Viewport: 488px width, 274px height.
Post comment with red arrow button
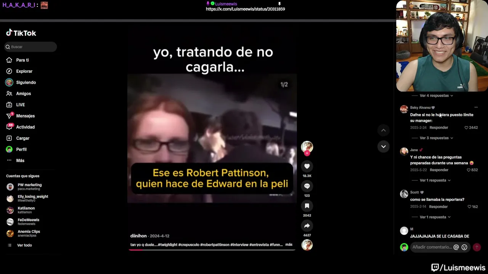477,247
